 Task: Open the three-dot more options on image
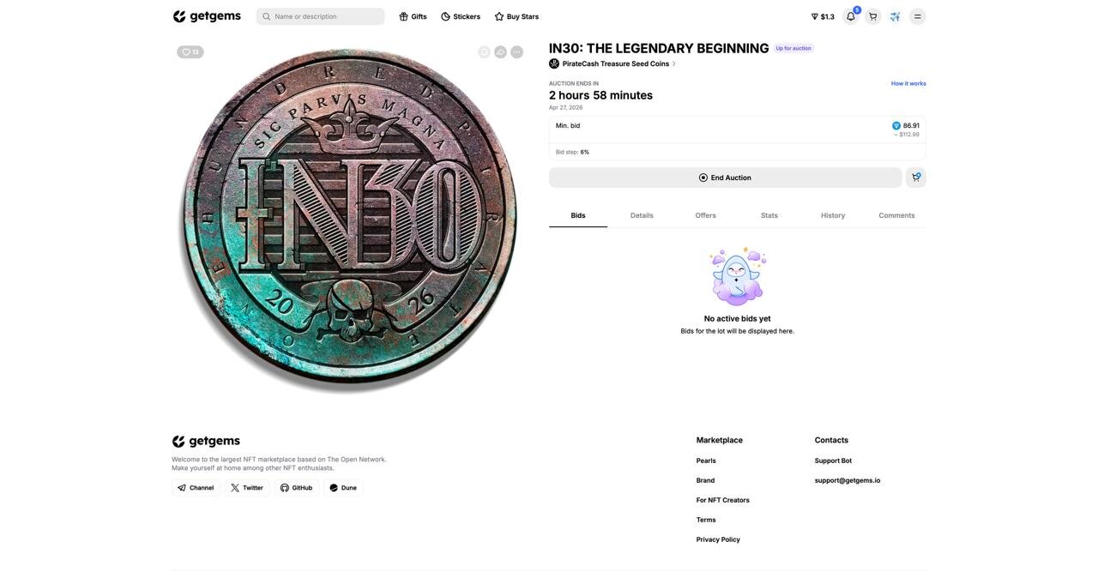(x=516, y=52)
